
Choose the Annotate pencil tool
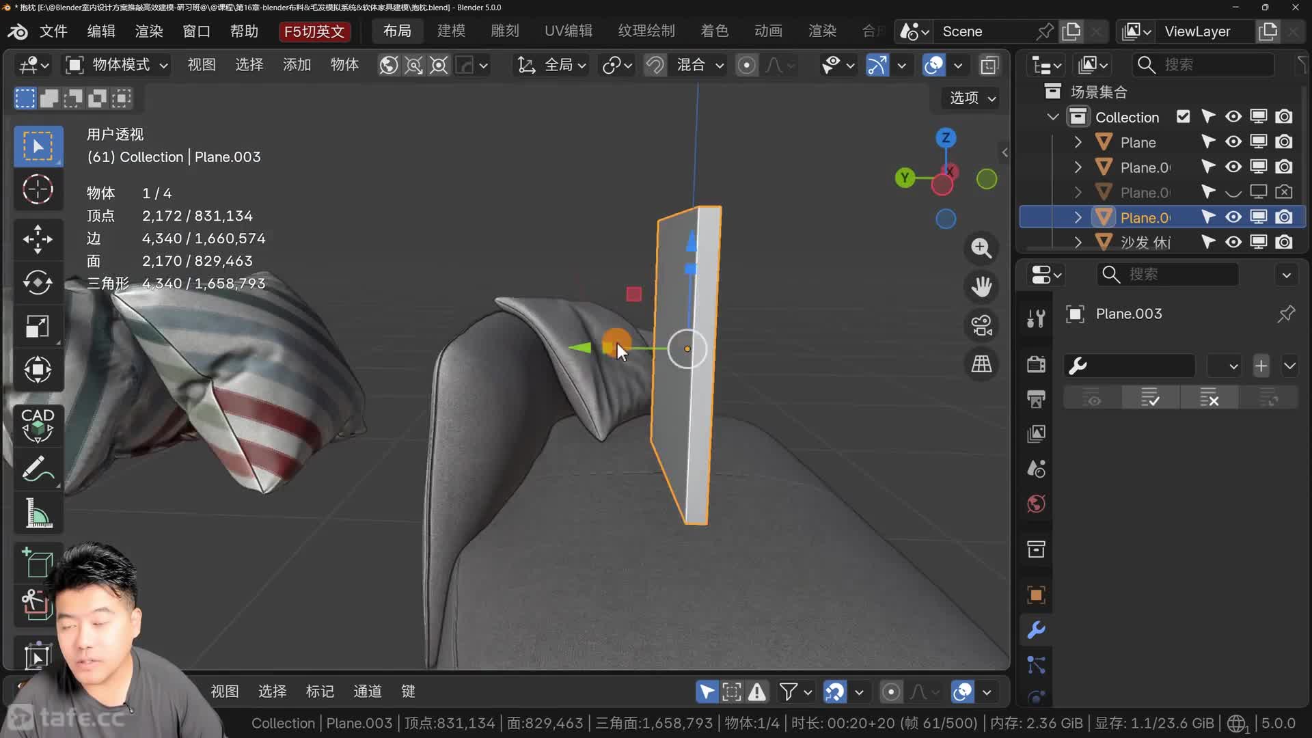tap(38, 469)
